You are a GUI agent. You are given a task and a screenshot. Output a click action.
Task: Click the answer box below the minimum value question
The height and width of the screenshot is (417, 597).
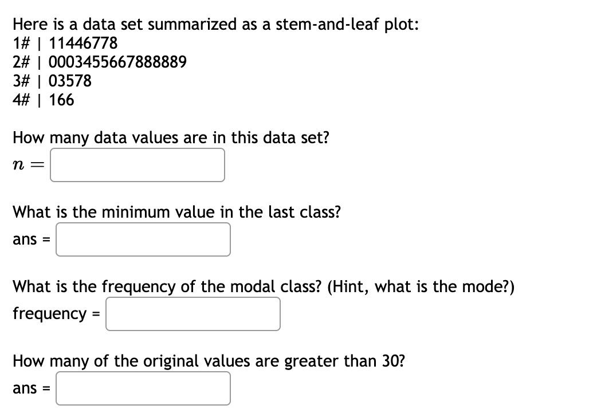point(143,239)
